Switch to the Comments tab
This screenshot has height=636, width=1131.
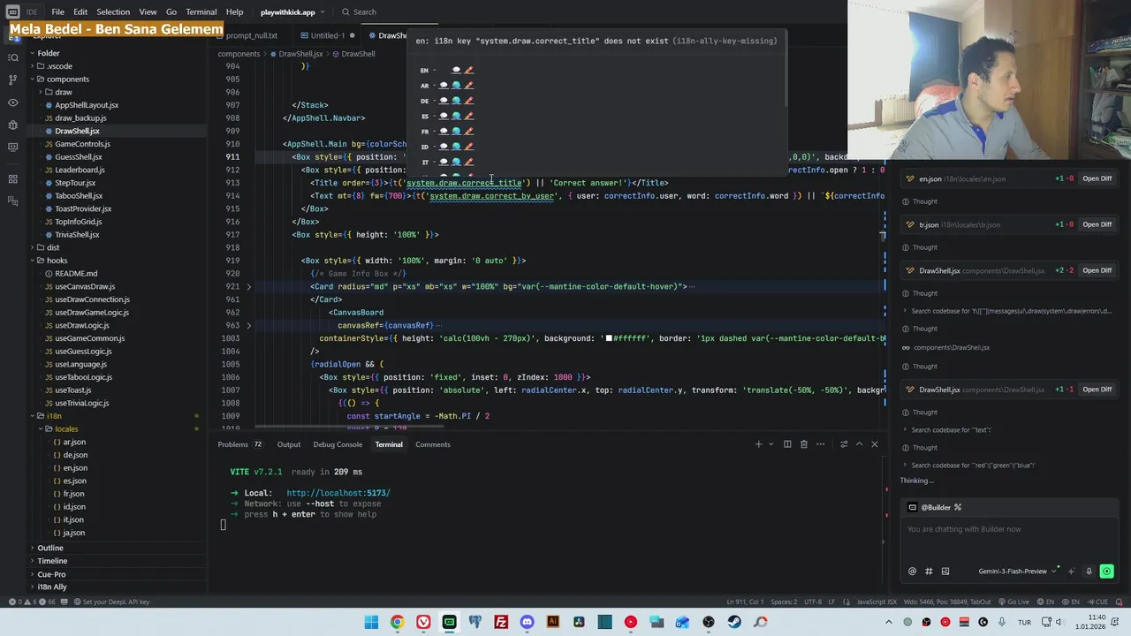(433, 444)
